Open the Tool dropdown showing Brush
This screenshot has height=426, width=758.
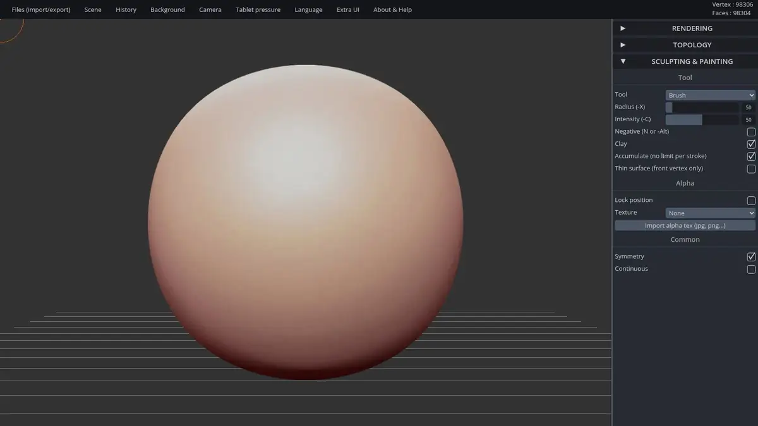pyautogui.click(x=711, y=95)
